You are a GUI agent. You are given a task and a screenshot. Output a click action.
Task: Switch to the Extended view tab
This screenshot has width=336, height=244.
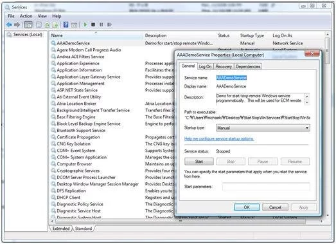[61, 229]
